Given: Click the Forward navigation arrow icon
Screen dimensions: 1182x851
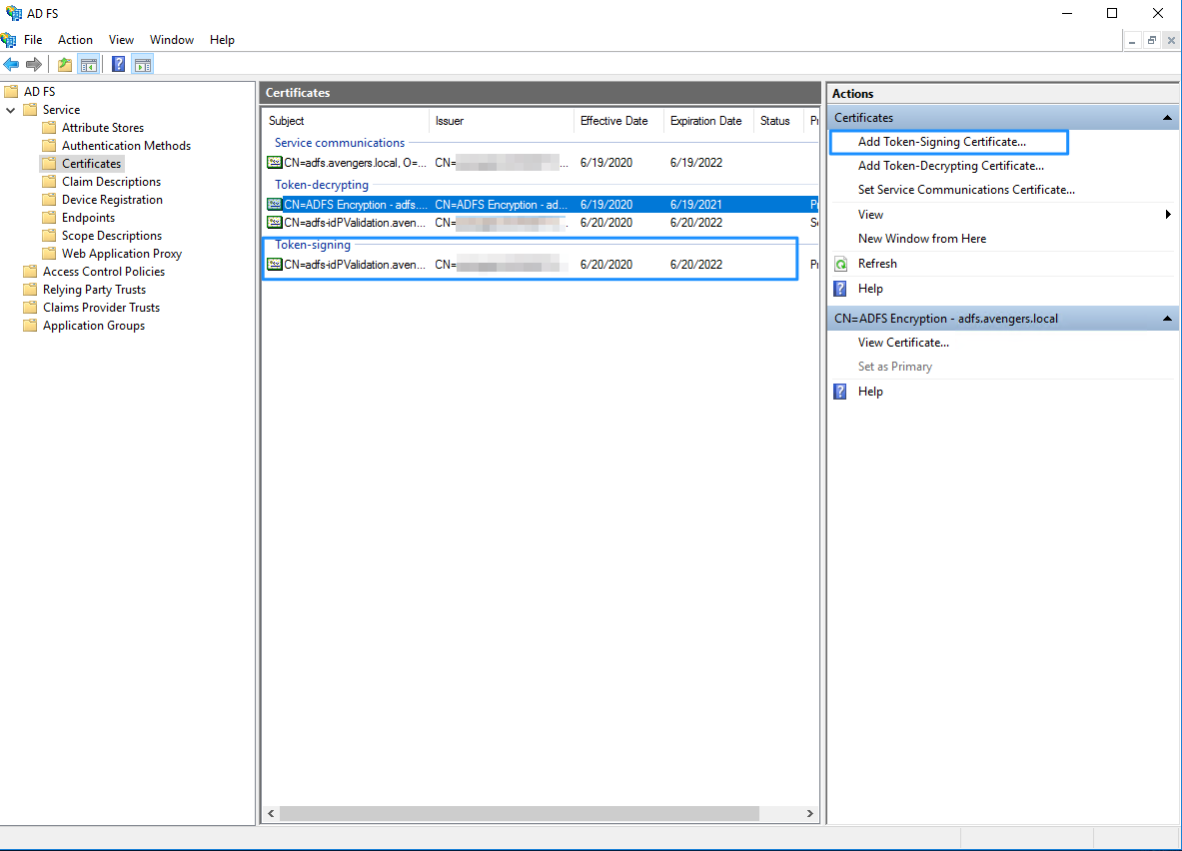Looking at the screenshot, I should 33,64.
